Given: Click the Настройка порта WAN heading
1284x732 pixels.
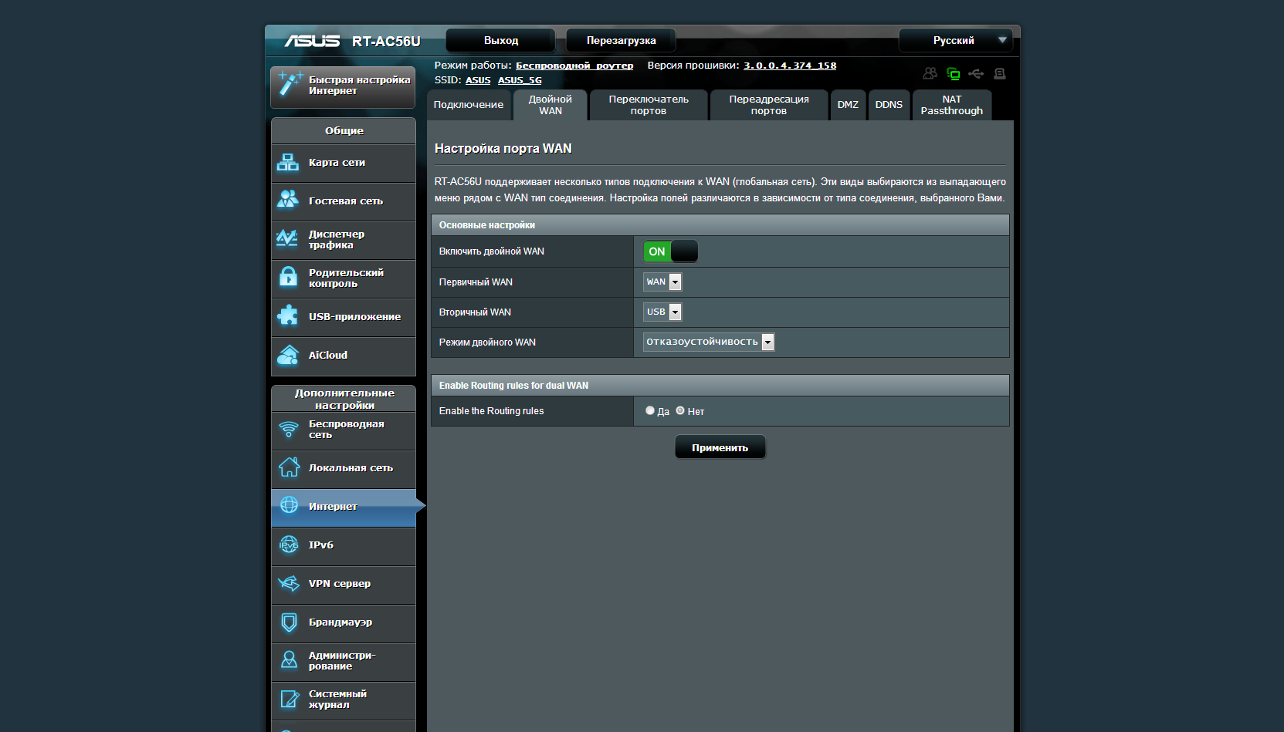Looking at the screenshot, I should 503,148.
